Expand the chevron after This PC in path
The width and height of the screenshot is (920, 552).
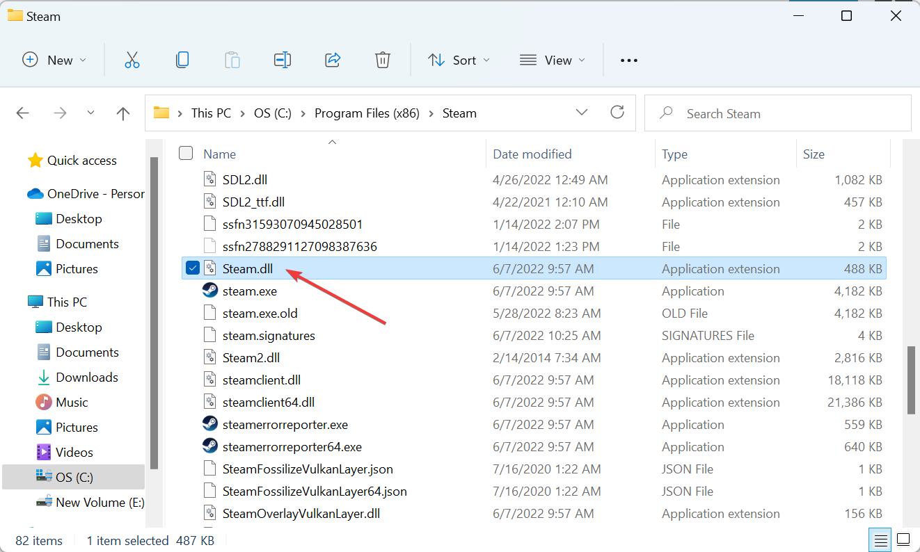242,113
